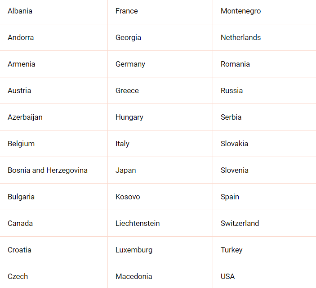
Task: Click the Albania table cell
Action: (20, 11)
